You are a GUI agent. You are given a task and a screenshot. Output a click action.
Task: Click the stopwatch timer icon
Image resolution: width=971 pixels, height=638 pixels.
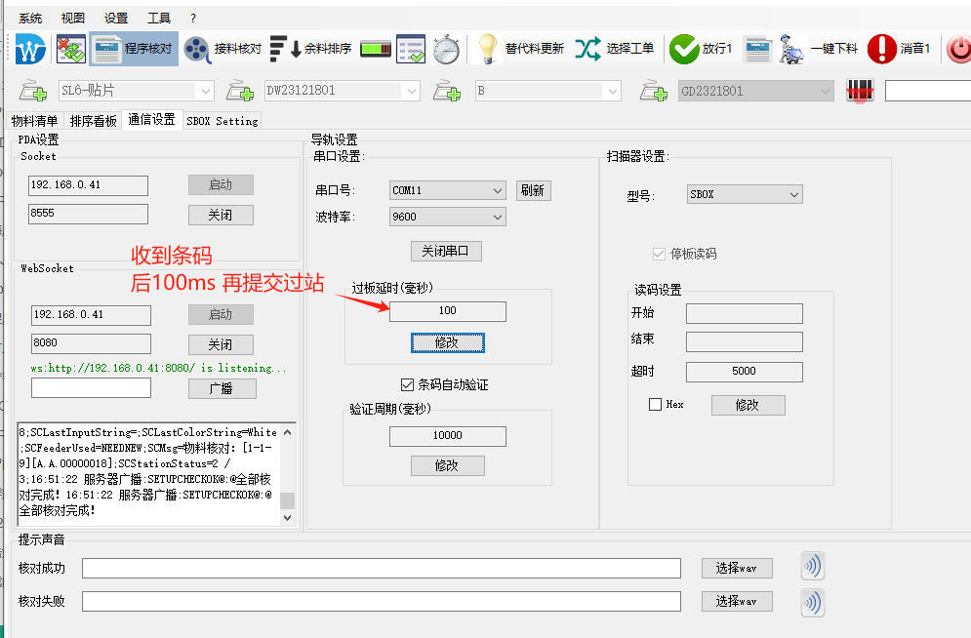coord(446,48)
